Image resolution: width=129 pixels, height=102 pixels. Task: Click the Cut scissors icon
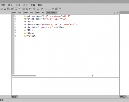pyautogui.click(x=5, y=9)
